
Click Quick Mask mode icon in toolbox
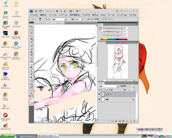click(31, 103)
